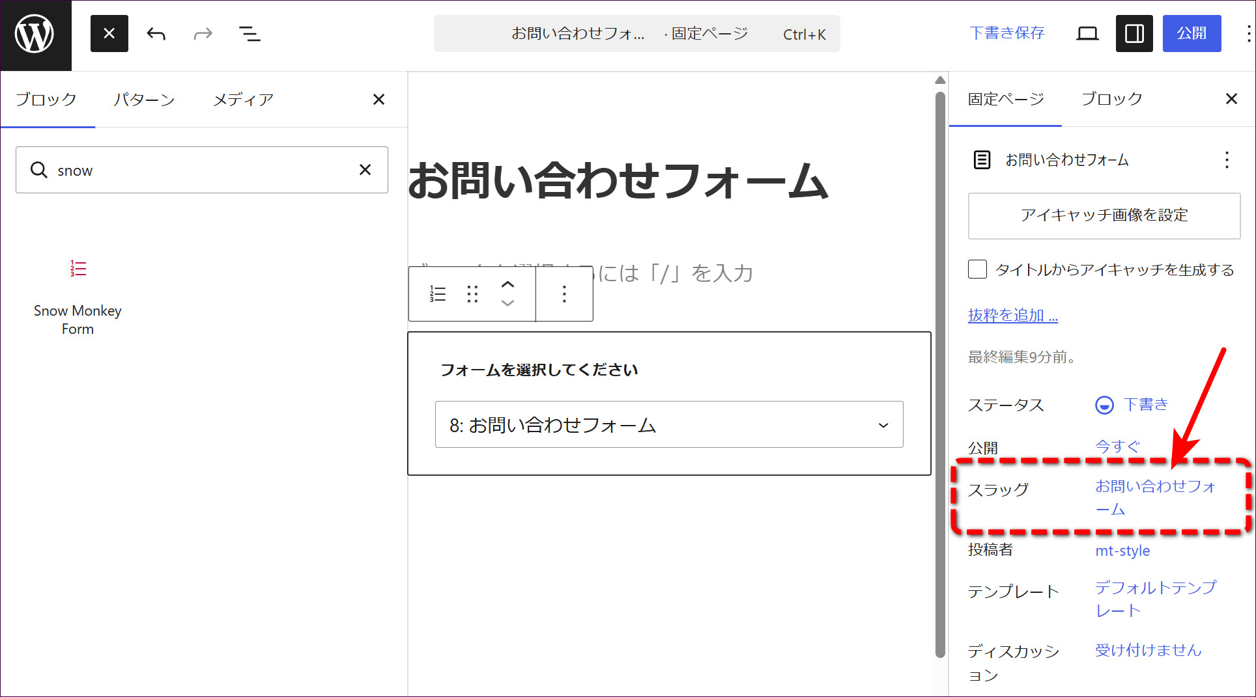Viewport: 1256px width, 697px height.
Task: Move the block down with the down chevron
Action: tap(508, 303)
